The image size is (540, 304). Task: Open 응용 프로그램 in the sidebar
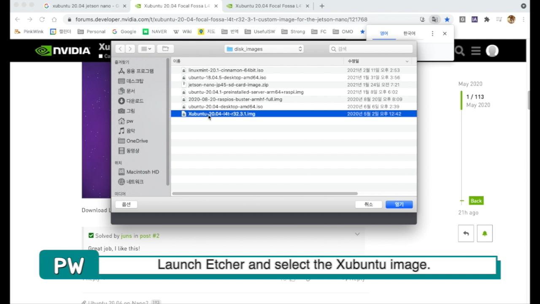136,71
